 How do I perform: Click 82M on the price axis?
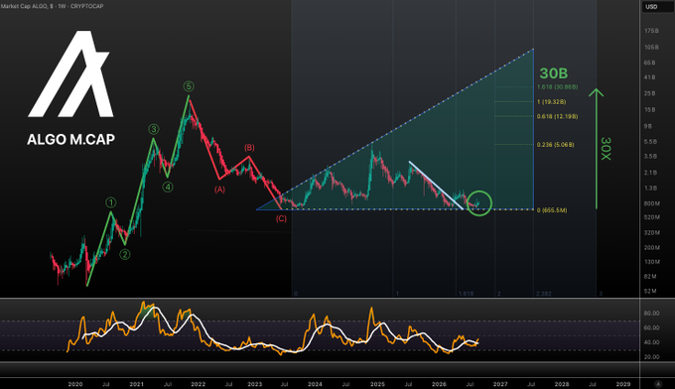pos(650,277)
